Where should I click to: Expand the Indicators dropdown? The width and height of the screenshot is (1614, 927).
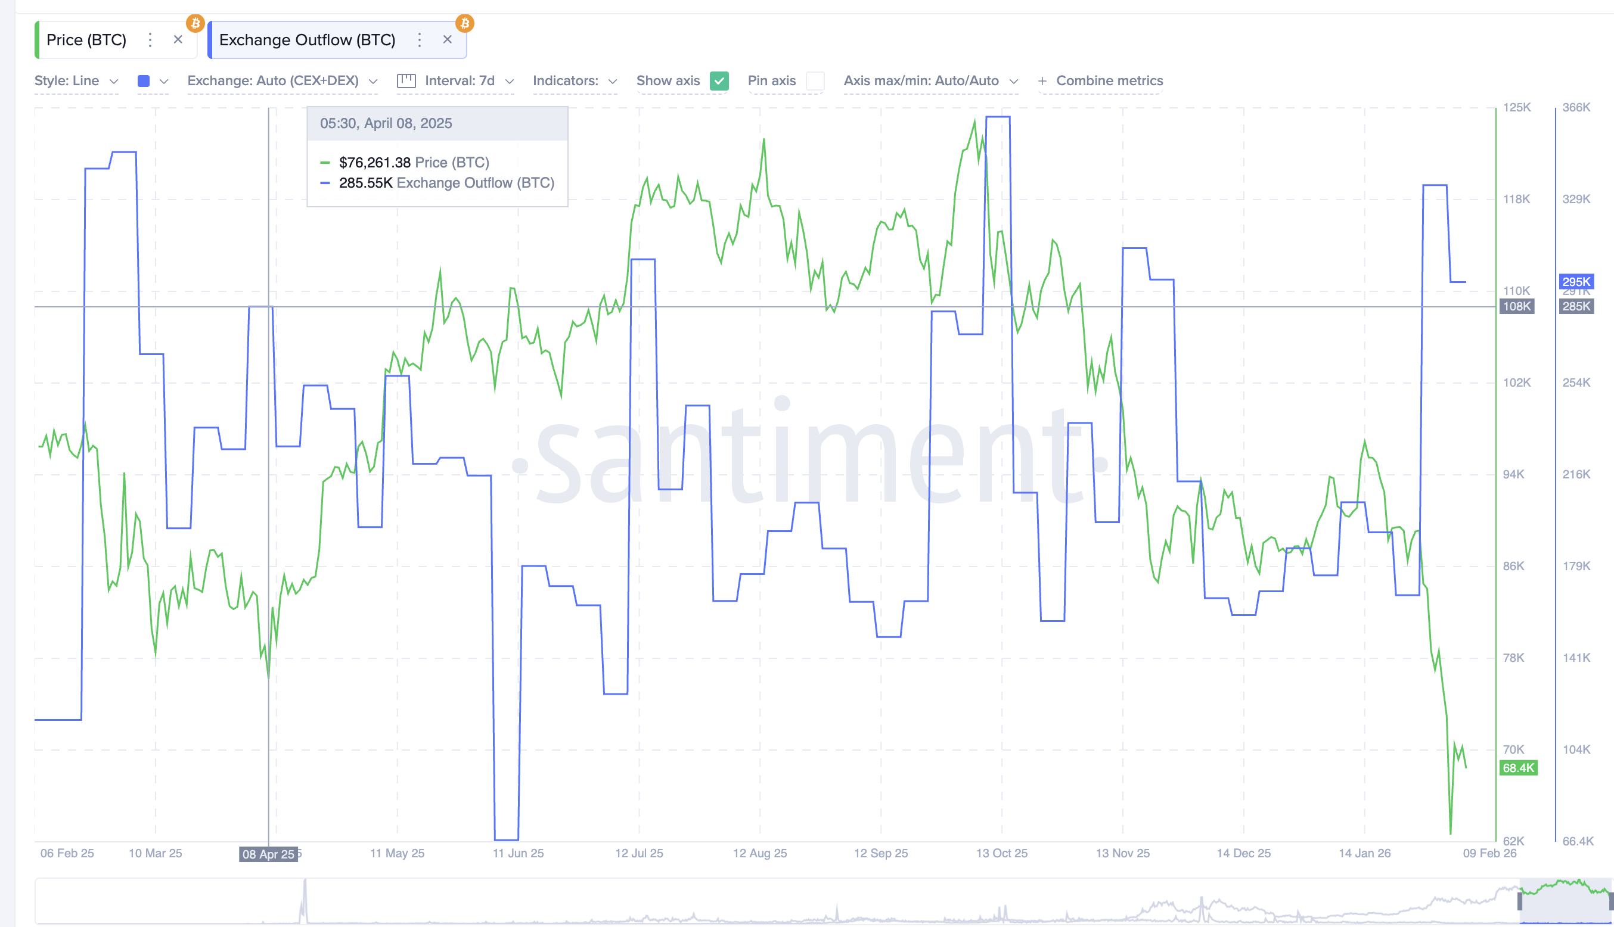[575, 81]
